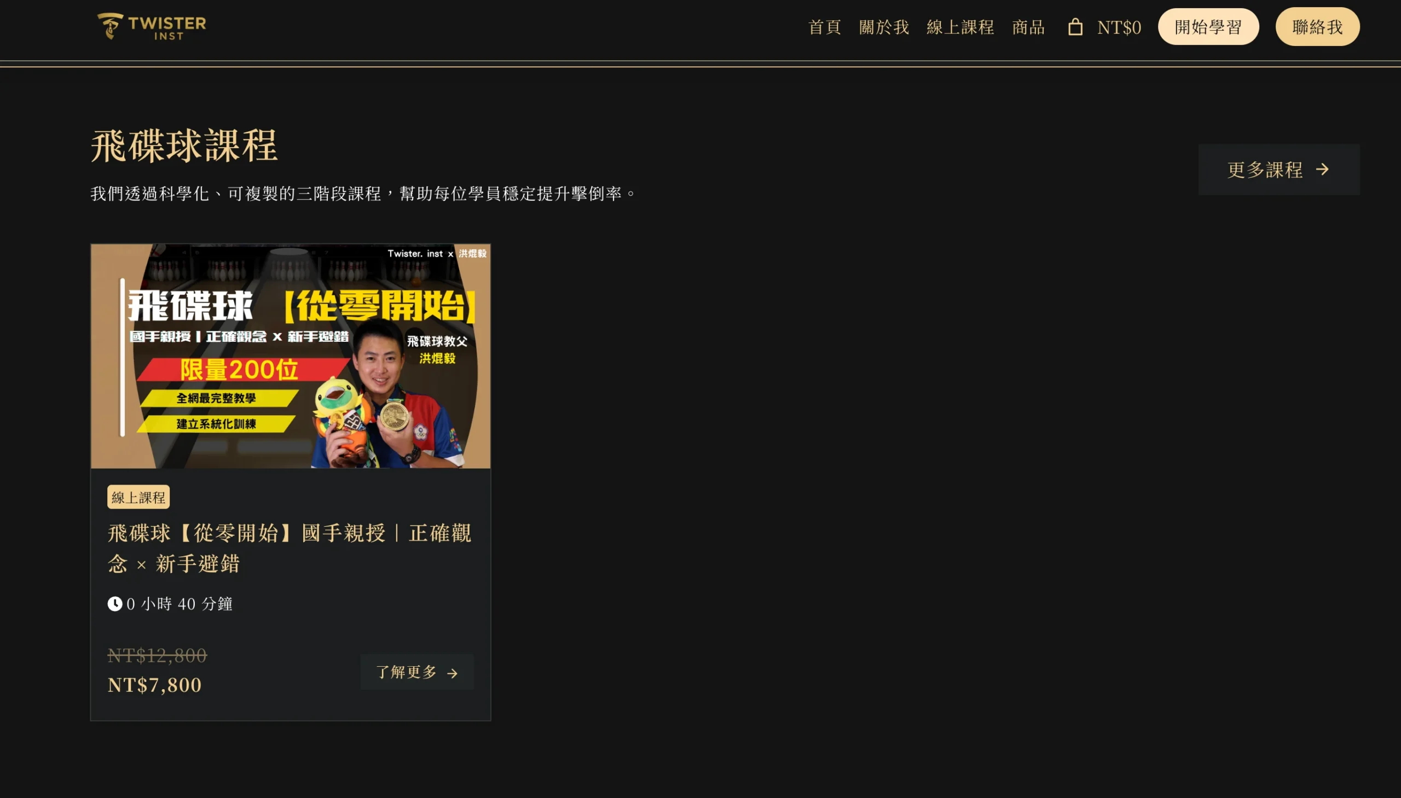
Task: Click 了解更多 on the course card
Action: (416, 672)
